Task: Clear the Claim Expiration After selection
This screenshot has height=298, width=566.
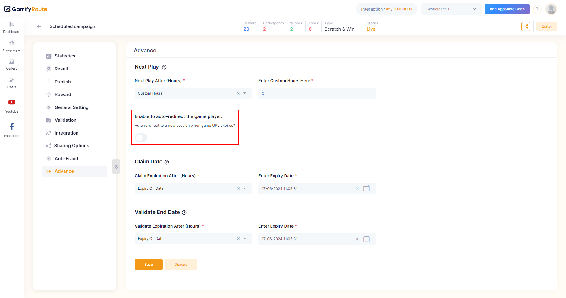Action: click(x=238, y=188)
